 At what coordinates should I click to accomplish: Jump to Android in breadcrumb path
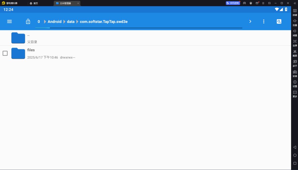pyautogui.click(x=55, y=22)
